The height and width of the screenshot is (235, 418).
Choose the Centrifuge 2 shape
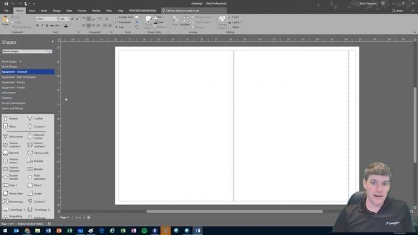[39, 210]
